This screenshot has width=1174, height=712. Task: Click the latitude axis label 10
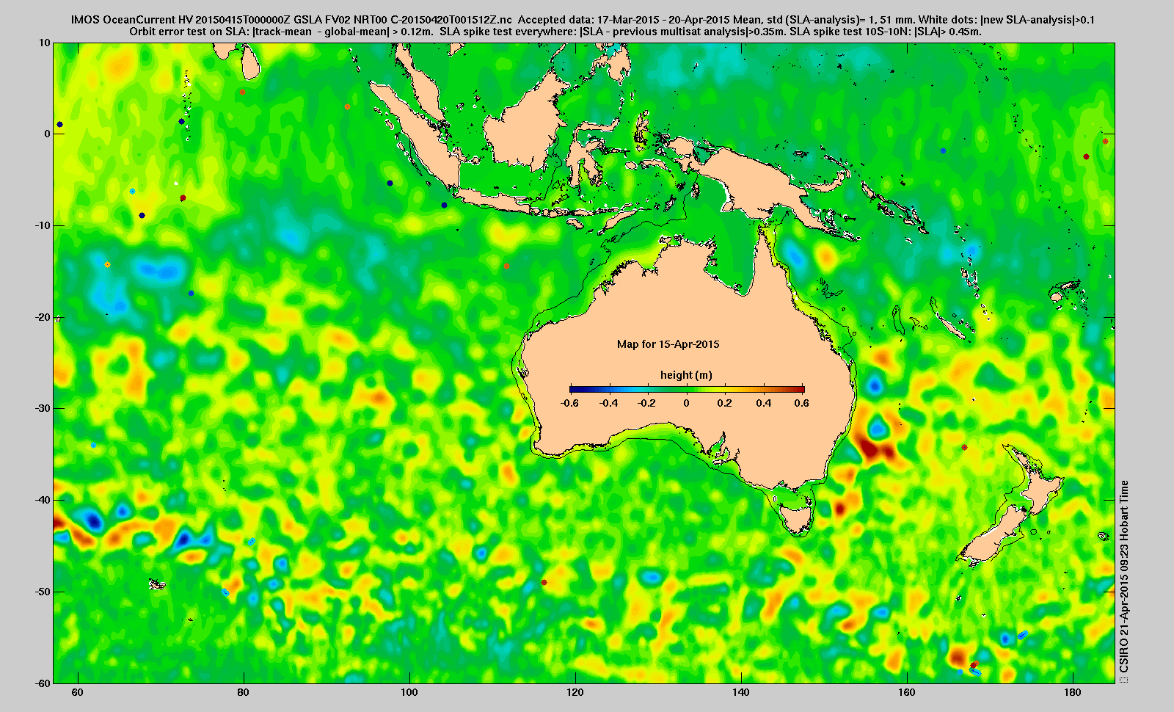[45, 43]
